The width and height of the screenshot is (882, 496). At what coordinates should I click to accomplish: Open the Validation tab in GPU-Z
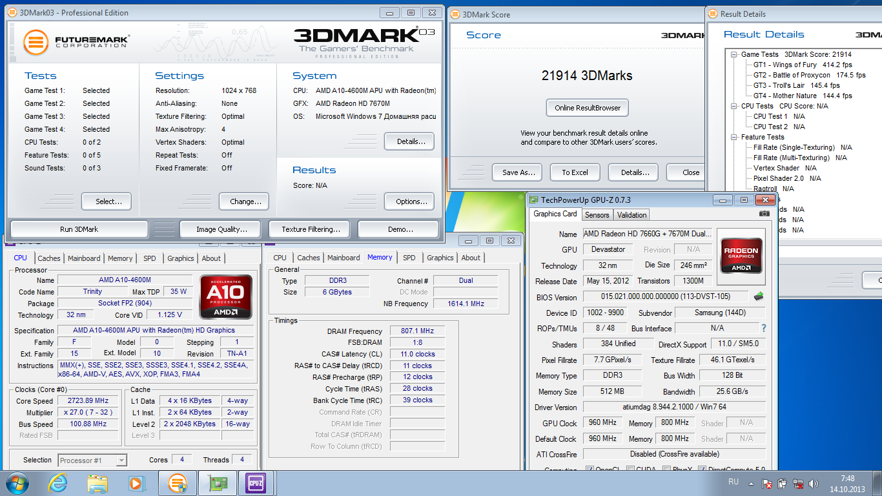[631, 215]
